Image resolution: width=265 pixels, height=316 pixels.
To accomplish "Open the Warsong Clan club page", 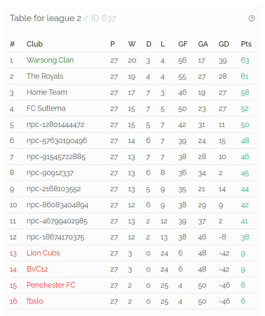I will [50, 60].
